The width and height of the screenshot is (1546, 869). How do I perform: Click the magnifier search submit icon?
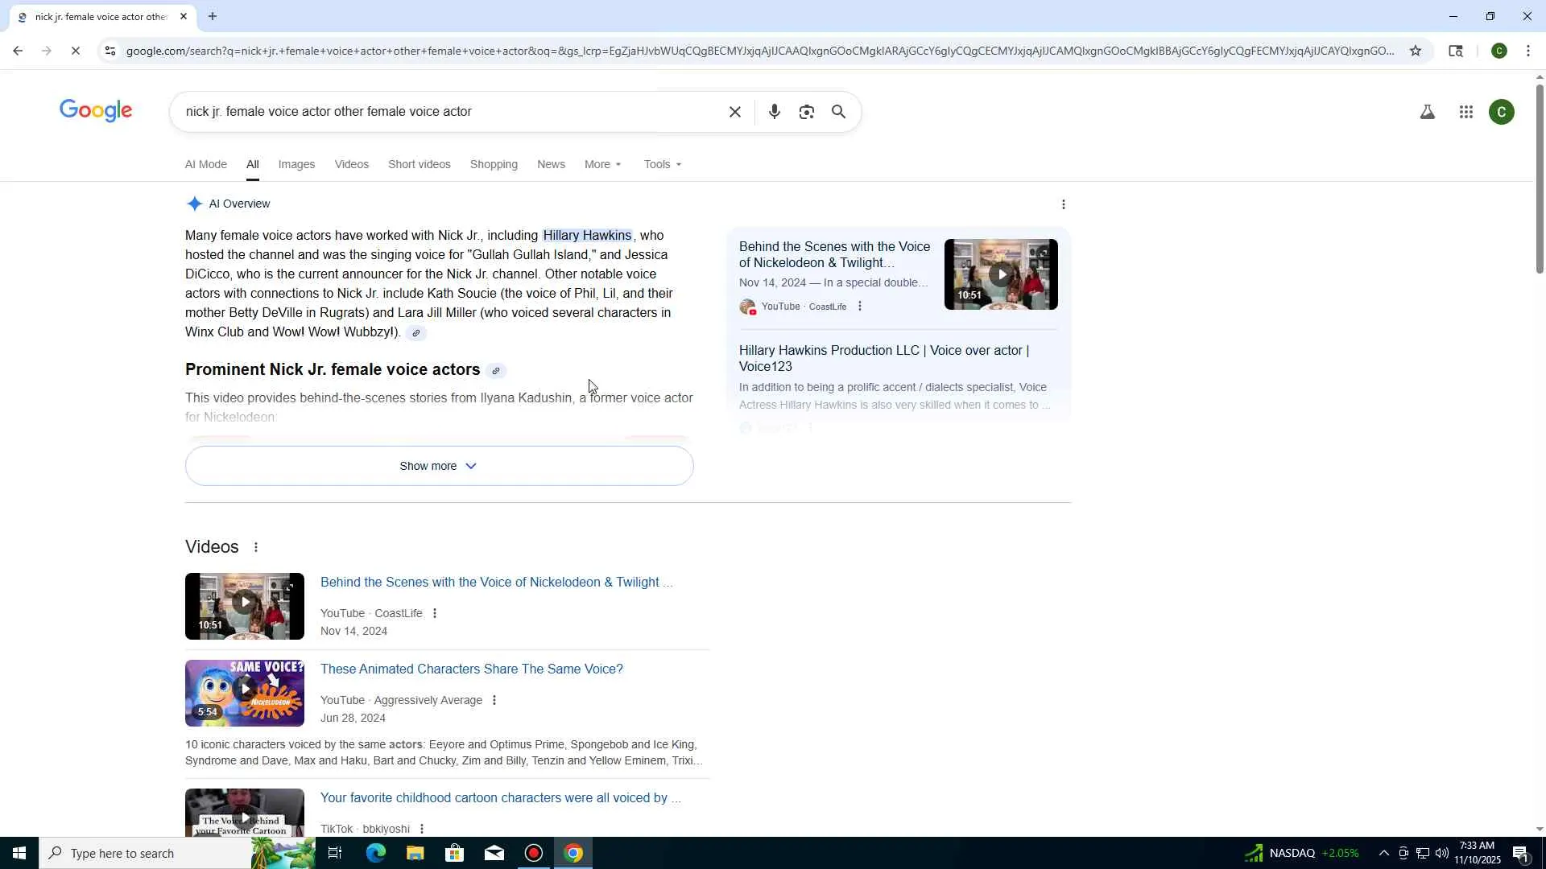tap(838, 112)
